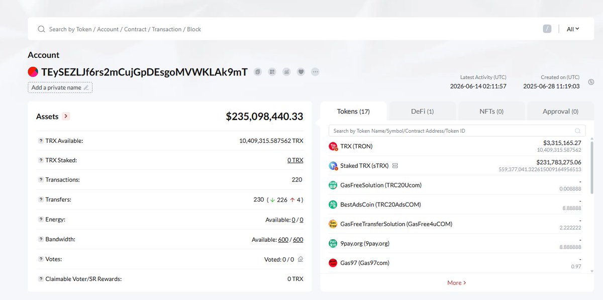Click the Created on timestamp 2025-06-28 11:19:03
Screen dimensions: 603x300
(551, 86)
